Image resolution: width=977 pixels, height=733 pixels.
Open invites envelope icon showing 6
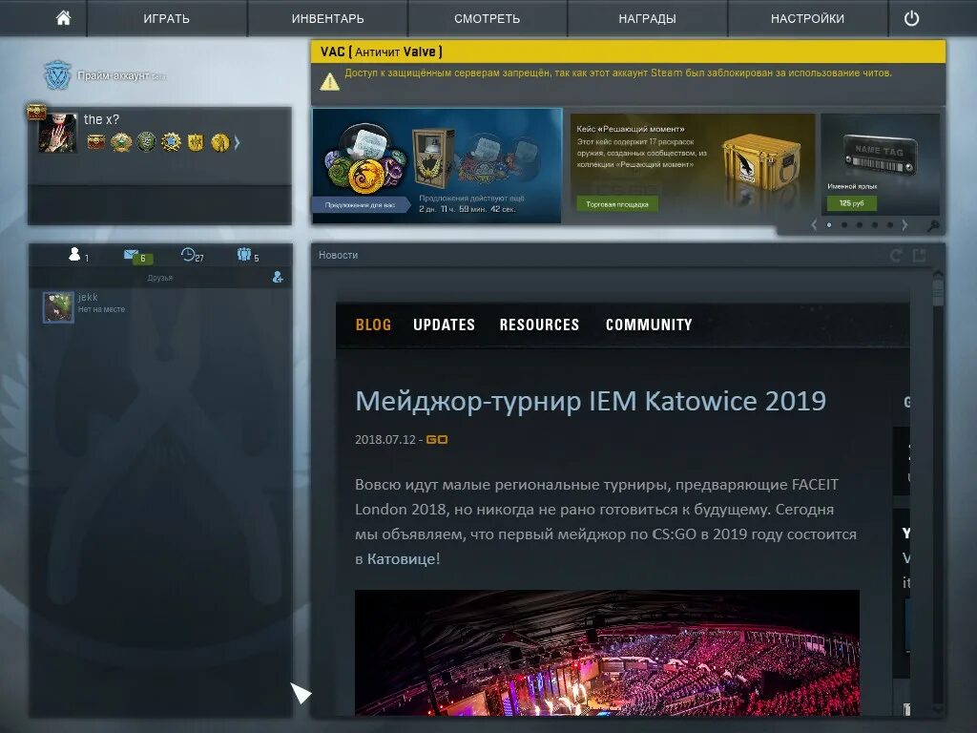pos(137,256)
